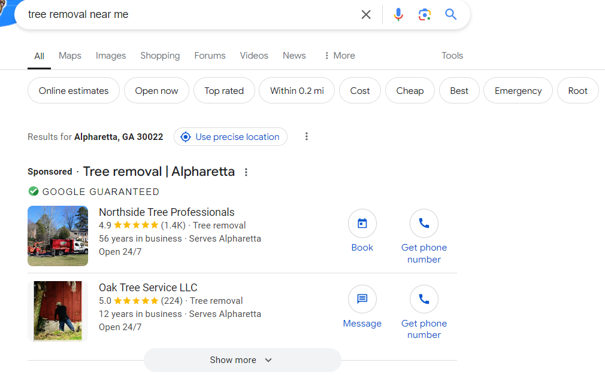The height and width of the screenshot is (375, 605).
Task: Click the blue search magnifier icon
Action: coord(451,14)
